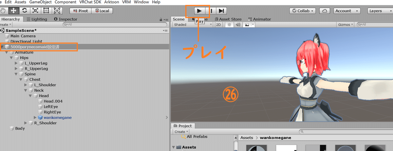Click the Hierarchy search field
Viewport: 393px width, 151px height.
click(x=115, y=25)
